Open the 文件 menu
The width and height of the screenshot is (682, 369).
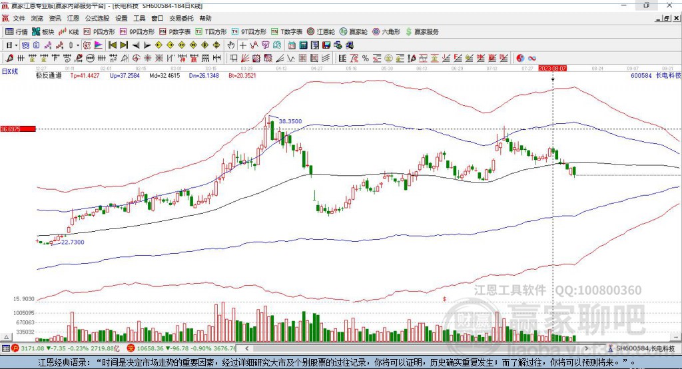19,18
